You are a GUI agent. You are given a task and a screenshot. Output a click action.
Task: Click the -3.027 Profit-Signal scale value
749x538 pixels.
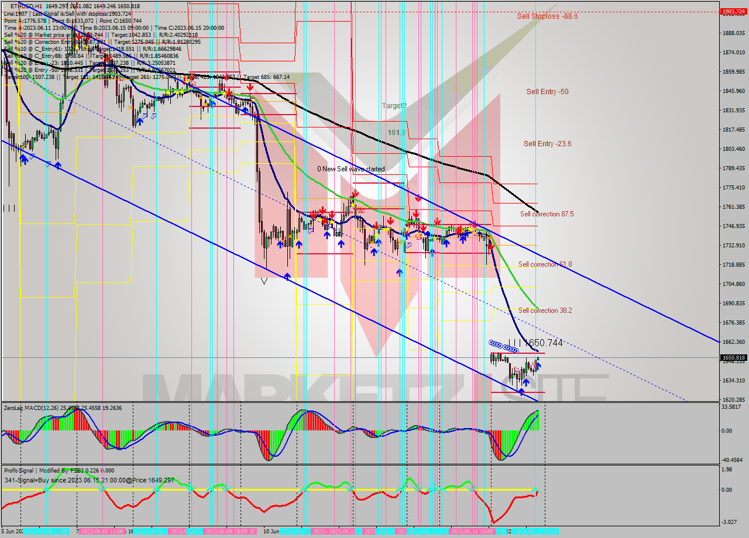(730, 522)
